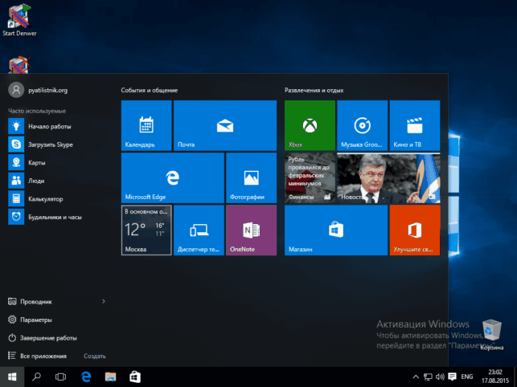
Task: Open the Calendar tile (Календарь)
Action: (x=146, y=125)
